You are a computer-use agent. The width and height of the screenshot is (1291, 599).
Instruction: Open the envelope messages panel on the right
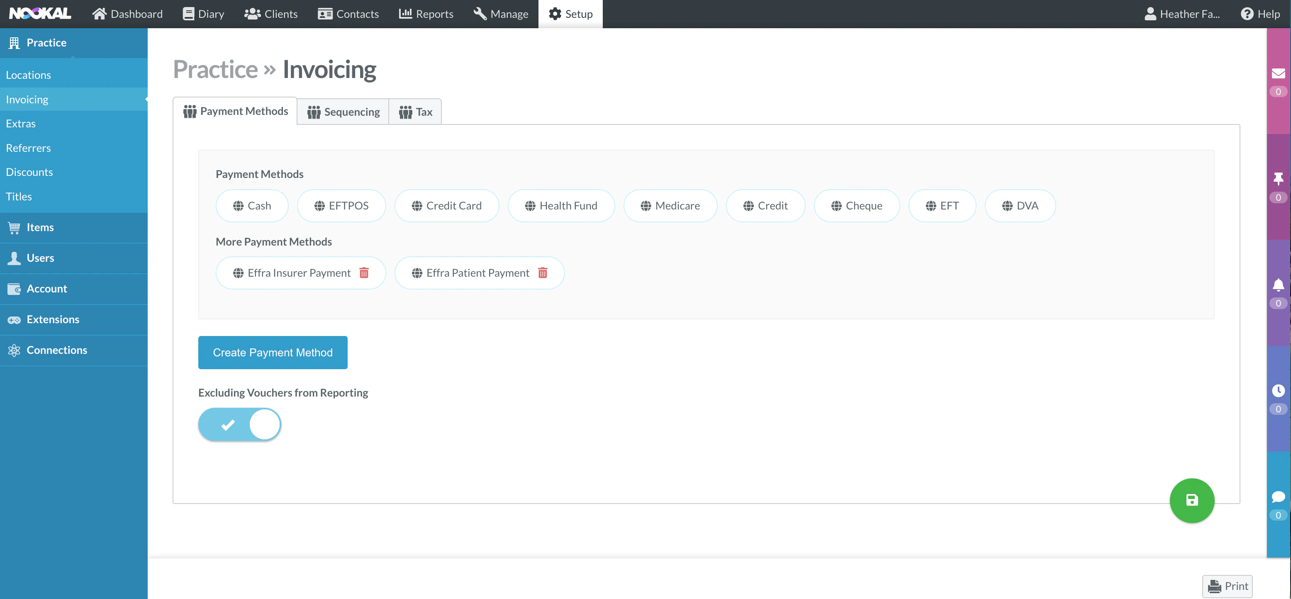[1279, 73]
